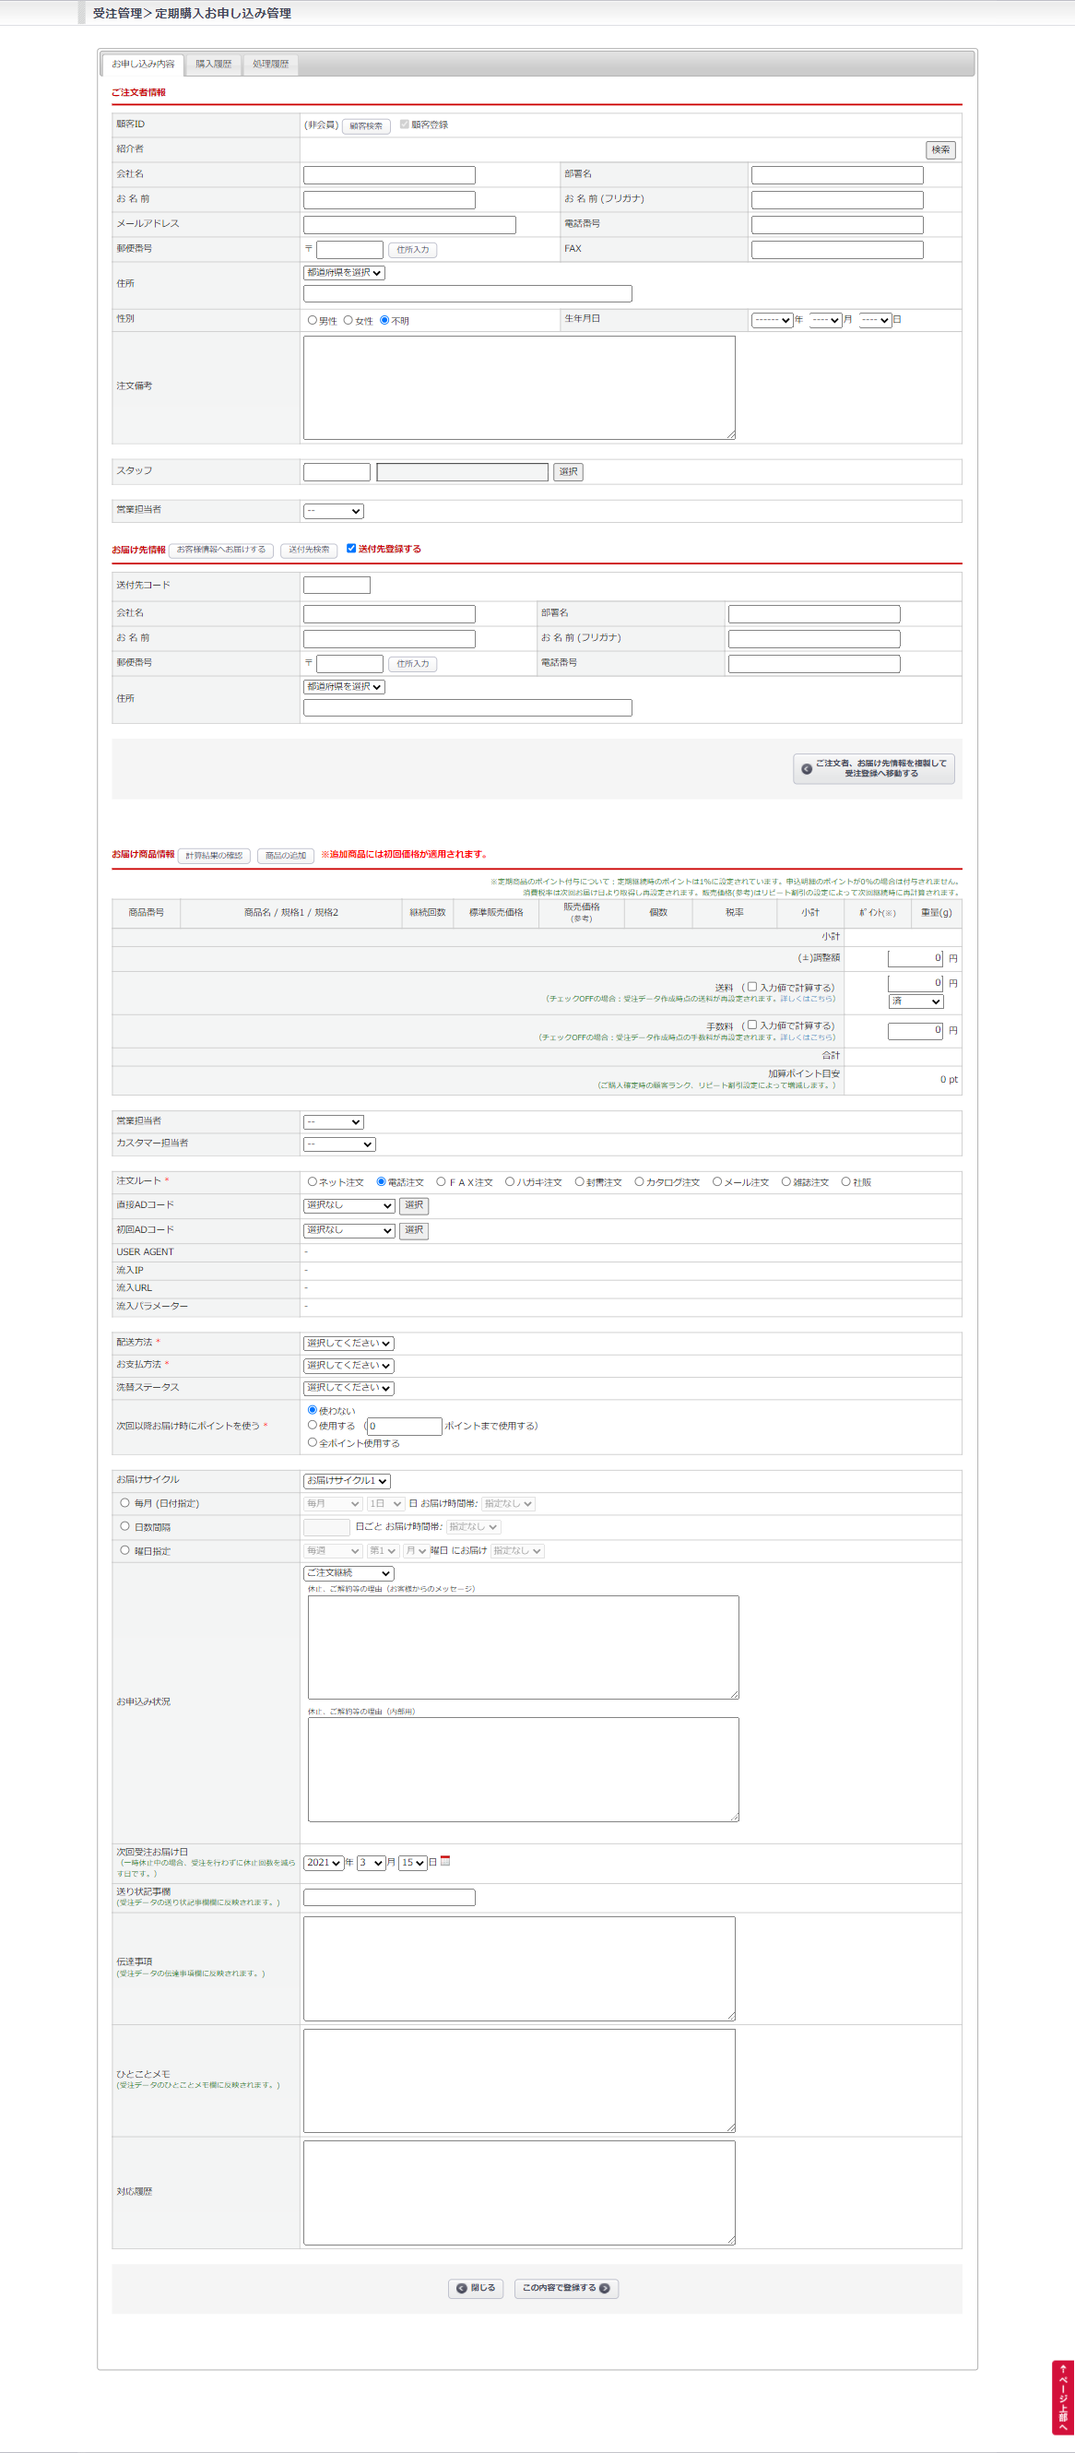Focus the メールアドレス input
Screen dimensions: 1075x2453
409,225
